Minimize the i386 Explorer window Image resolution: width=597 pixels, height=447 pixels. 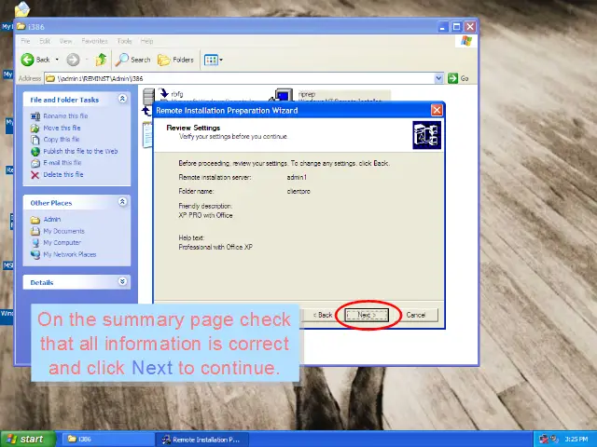pos(442,27)
